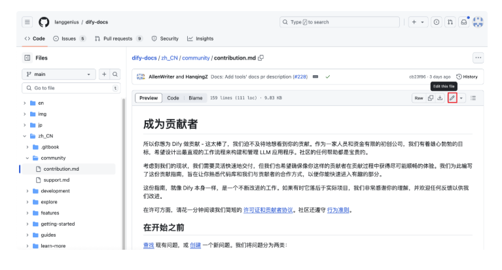Collapse the Files side panel icon

click(x=27, y=58)
